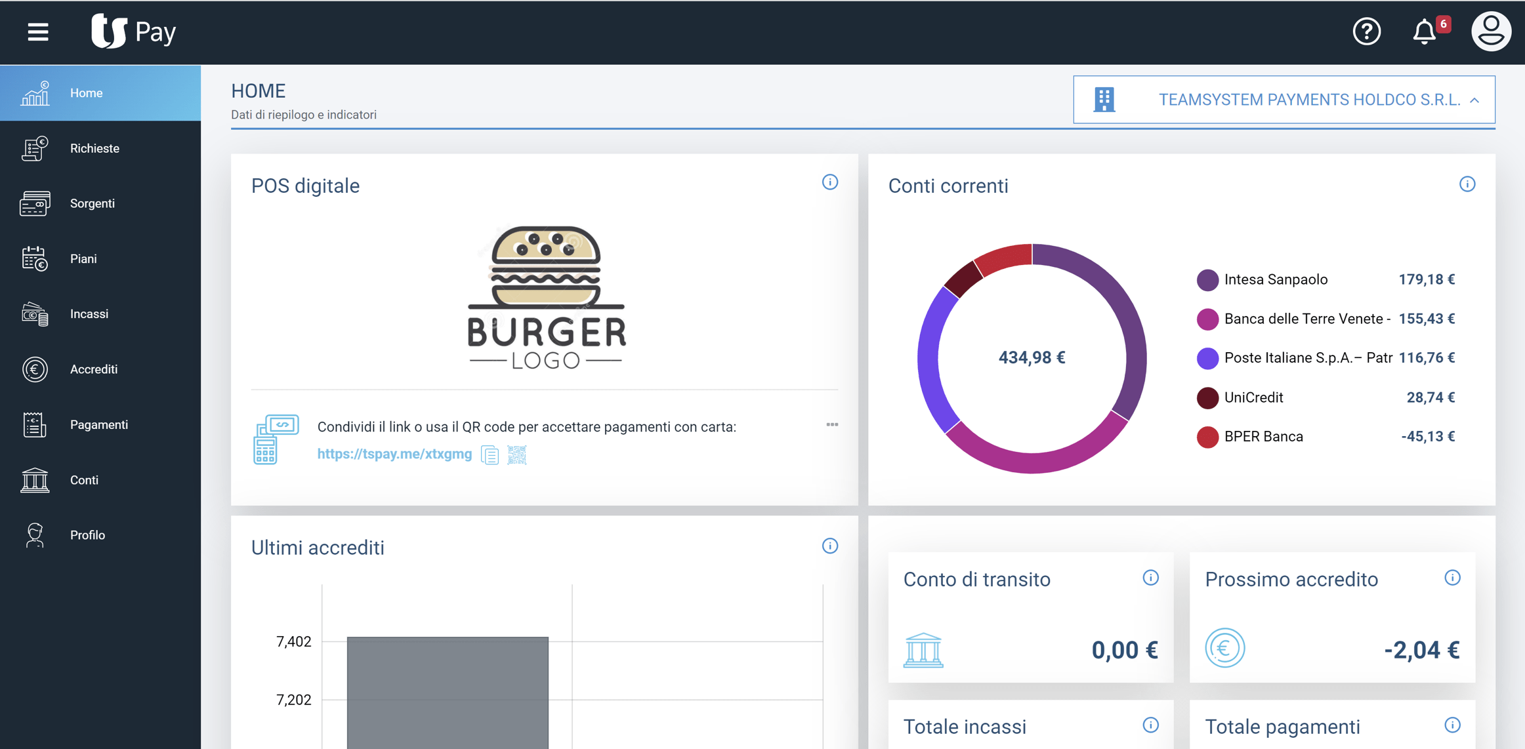Screen dimensions: 1525x749
Task: Collapse company selector chevron arrow
Action: click(x=1474, y=100)
